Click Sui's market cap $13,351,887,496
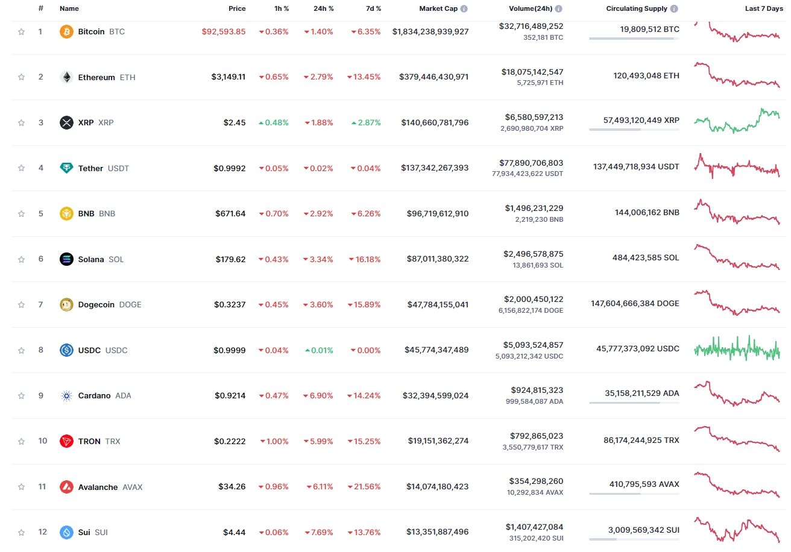791x552 pixels. 437,532
